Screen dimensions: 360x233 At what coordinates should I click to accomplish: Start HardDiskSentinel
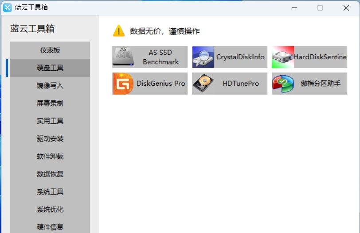point(309,57)
